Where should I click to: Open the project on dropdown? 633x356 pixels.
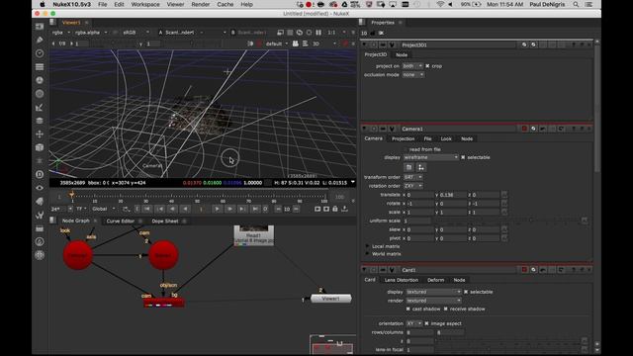point(412,66)
